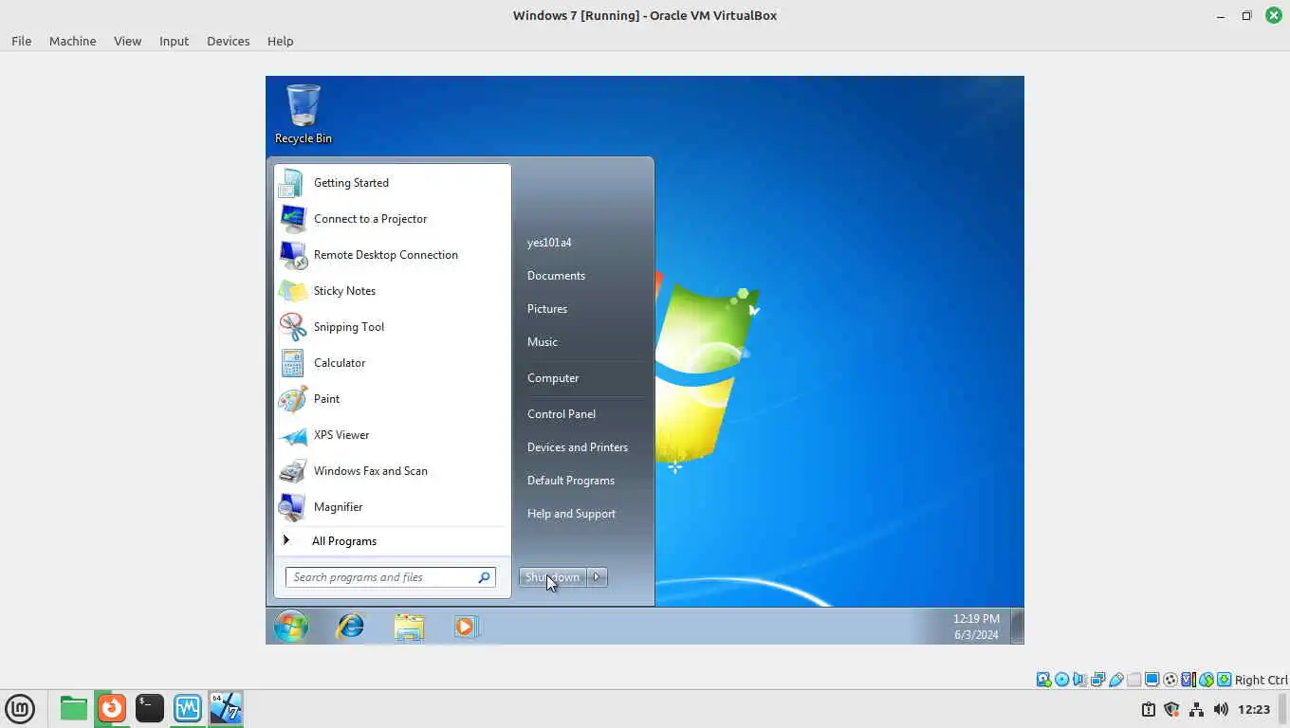The height and width of the screenshot is (728, 1290).
Task: Click VirtualBox recording indicator icon
Action: [1170, 680]
